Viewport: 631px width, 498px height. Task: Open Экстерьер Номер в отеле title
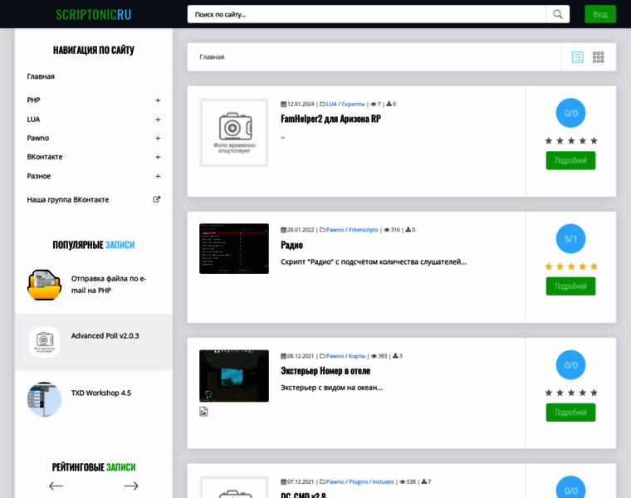pos(325,371)
